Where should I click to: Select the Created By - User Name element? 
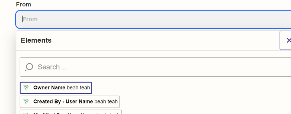pyautogui.click(x=70, y=102)
